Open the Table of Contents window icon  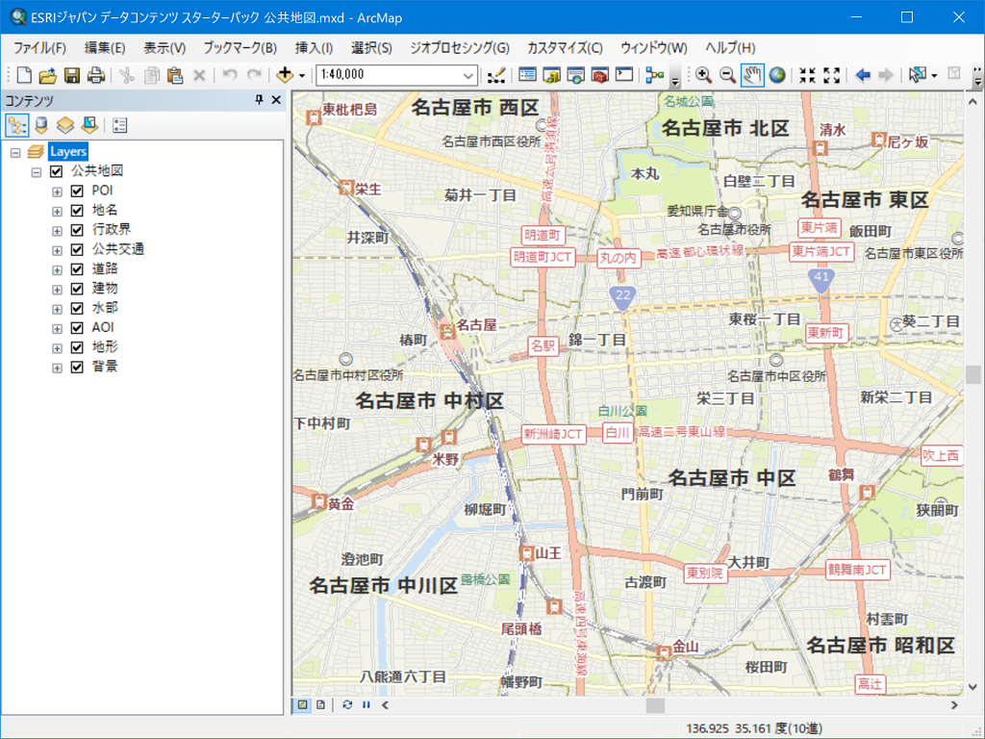click(528, 75)
